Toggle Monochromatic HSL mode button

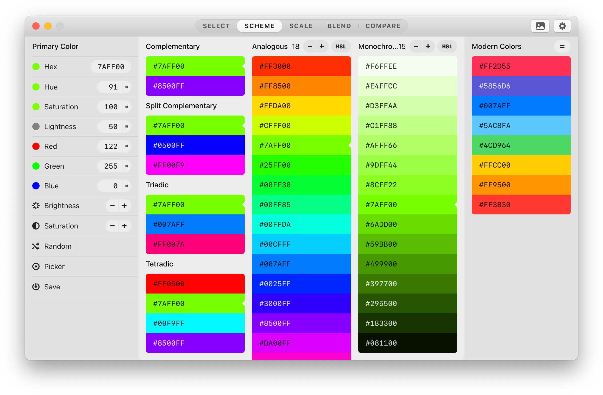[447, 46]
